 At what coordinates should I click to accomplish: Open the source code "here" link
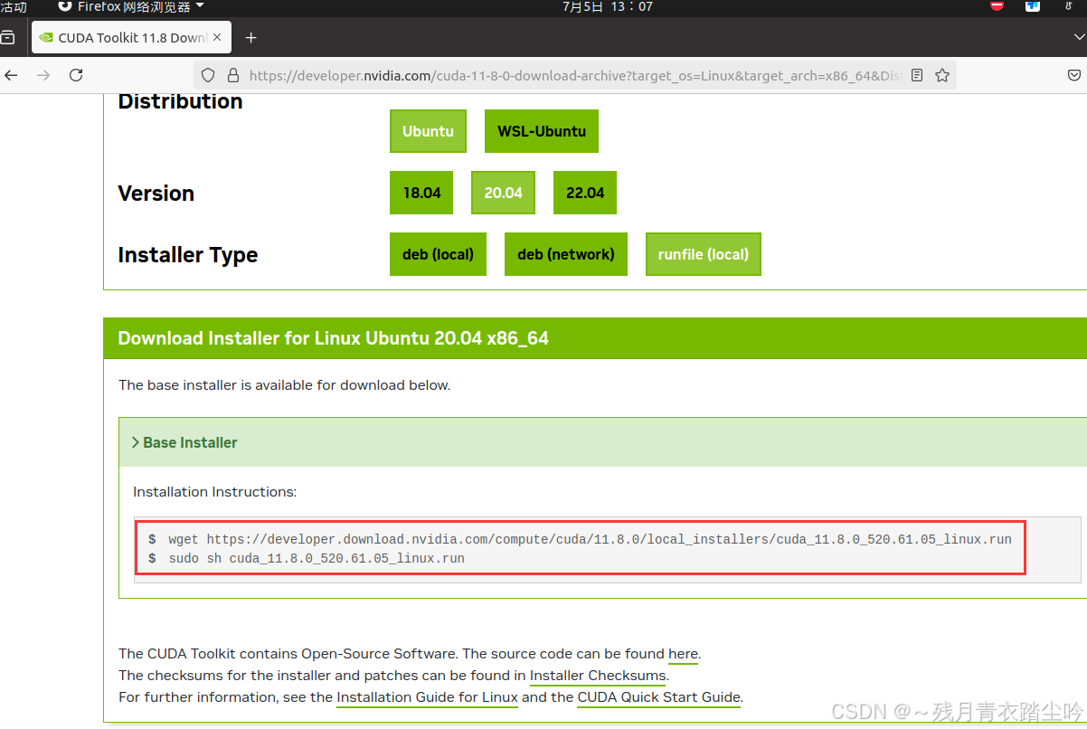click(683, 654)
